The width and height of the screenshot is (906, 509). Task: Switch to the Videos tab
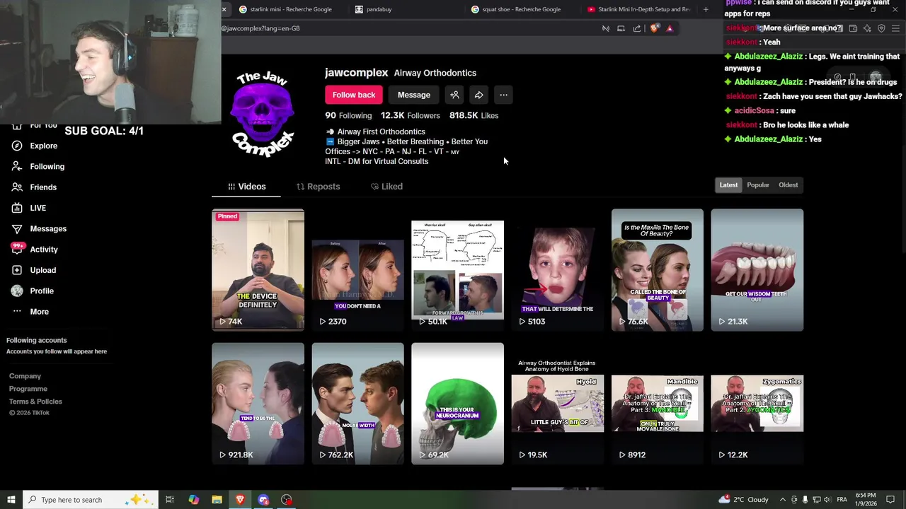click(246, 187)
